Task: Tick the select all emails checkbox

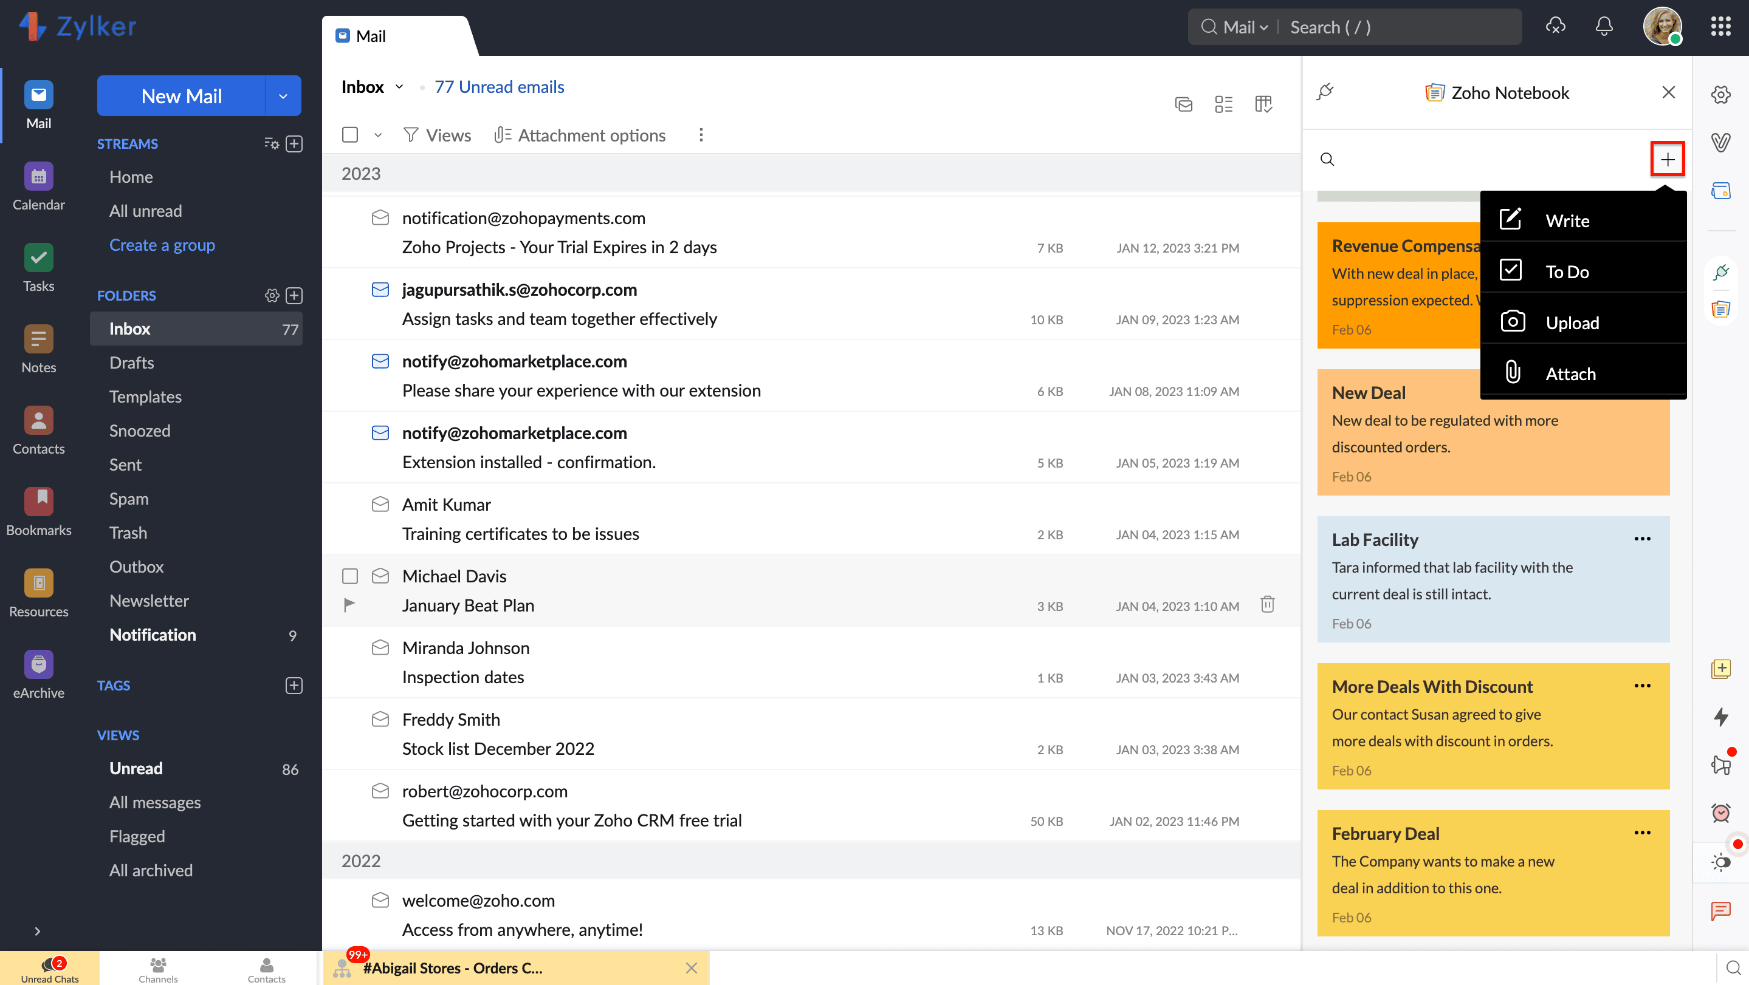Action: click(349, 135)
